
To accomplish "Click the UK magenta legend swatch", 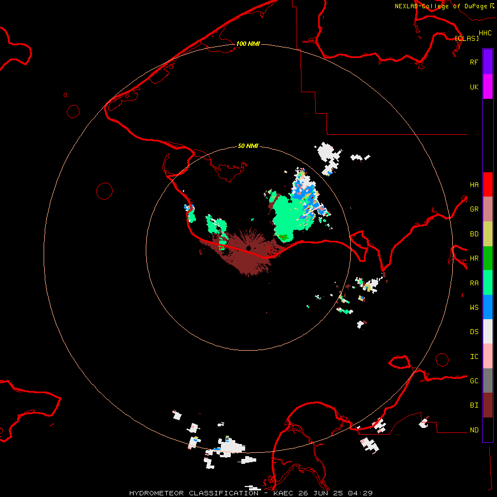I will pyautogui.click(x=488, y=87).
